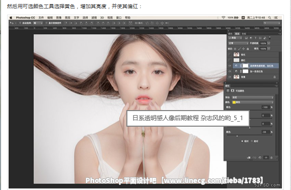Open the 填充 fill slider arrow

pos(269,49)
